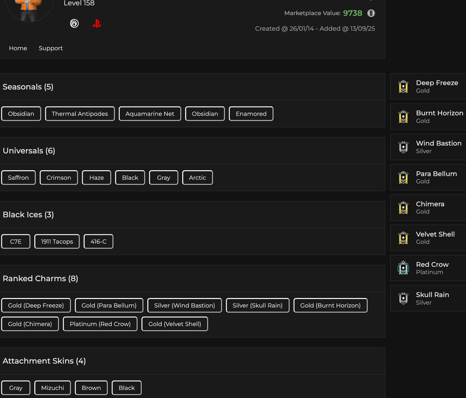Choose the Black universal skin
Image resolution: width=466 pixels, height=398 pixels.
[x=130, y=178]
